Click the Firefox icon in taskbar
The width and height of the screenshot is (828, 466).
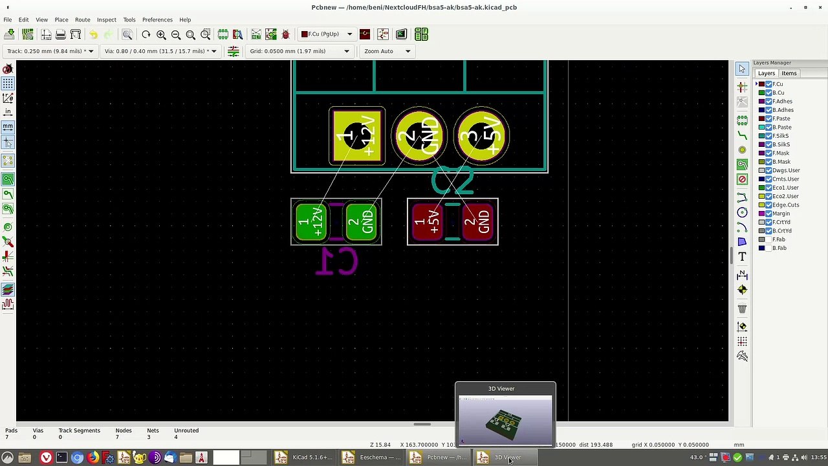93,458
